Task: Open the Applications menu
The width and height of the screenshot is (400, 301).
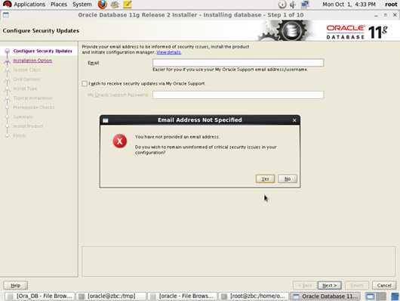Action: pos(29,5)
